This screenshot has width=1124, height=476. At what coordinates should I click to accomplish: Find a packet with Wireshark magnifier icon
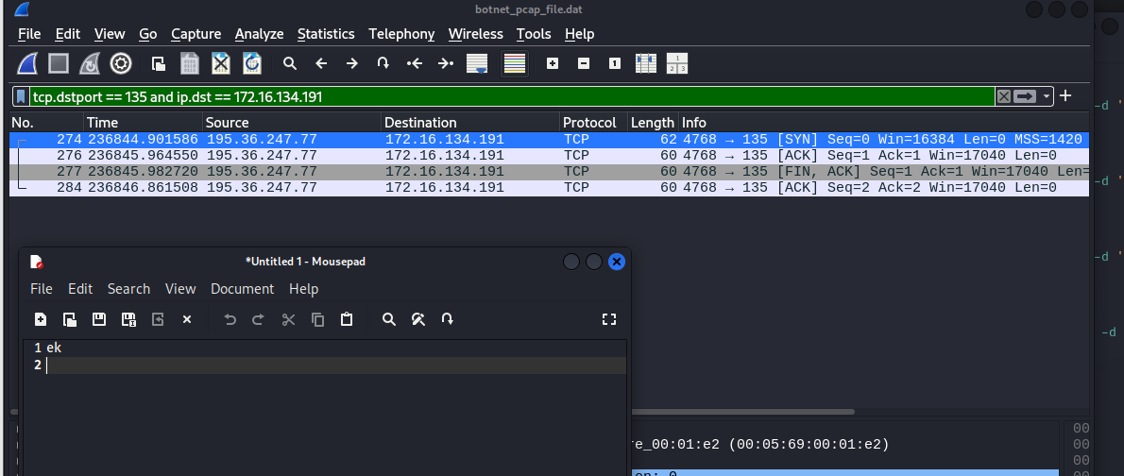click(x=290, y=64)
